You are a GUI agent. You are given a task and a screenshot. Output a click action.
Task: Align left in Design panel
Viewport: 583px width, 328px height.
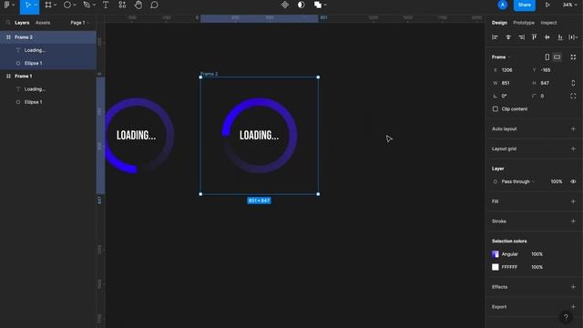pos(495,37)
